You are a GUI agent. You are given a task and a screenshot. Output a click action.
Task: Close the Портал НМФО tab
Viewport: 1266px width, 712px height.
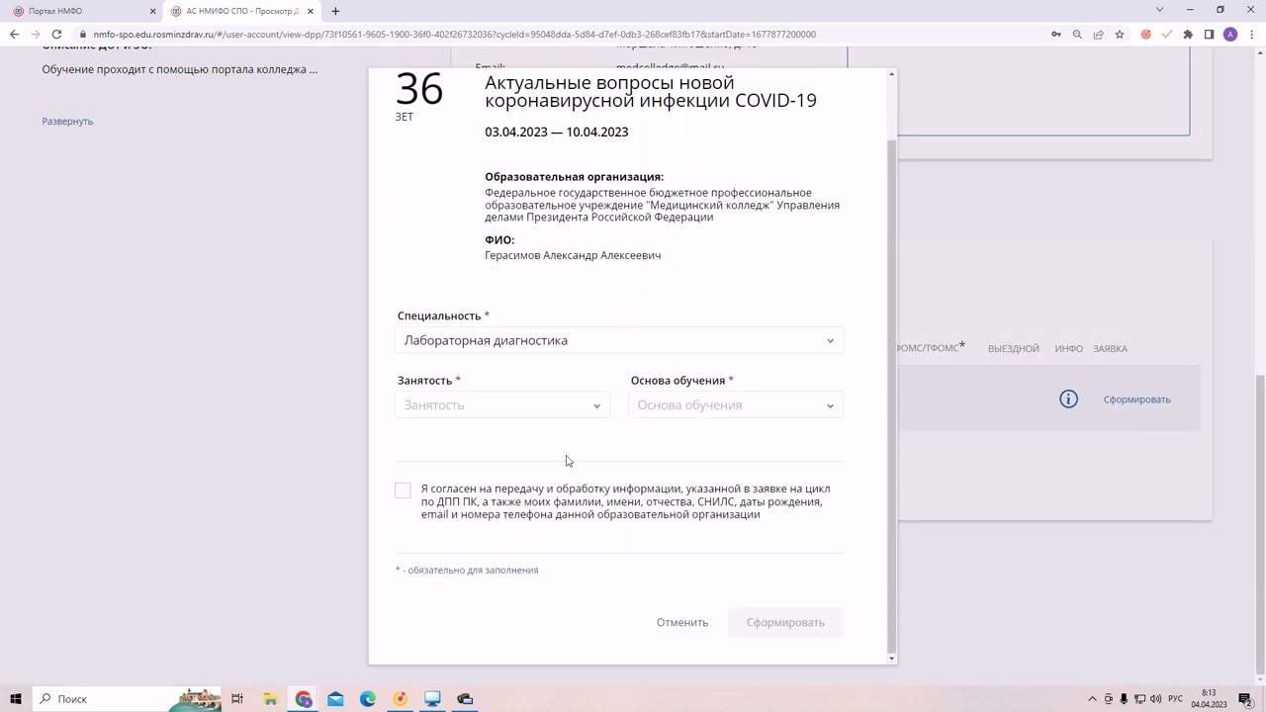click(x=152, y=11)
